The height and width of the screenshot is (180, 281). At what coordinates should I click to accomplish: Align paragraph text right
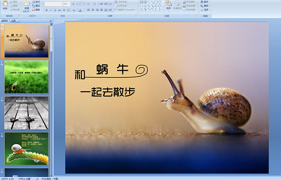click(97, 10)
